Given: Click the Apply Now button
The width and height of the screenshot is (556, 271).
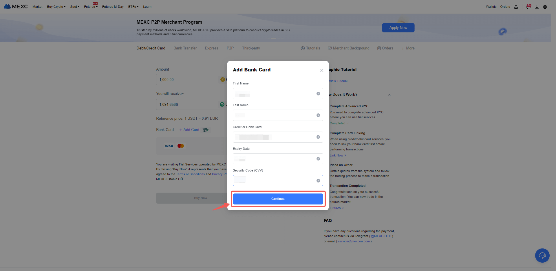Looking at the screenshot, I should pyautogui.click(x=398, y=28).
